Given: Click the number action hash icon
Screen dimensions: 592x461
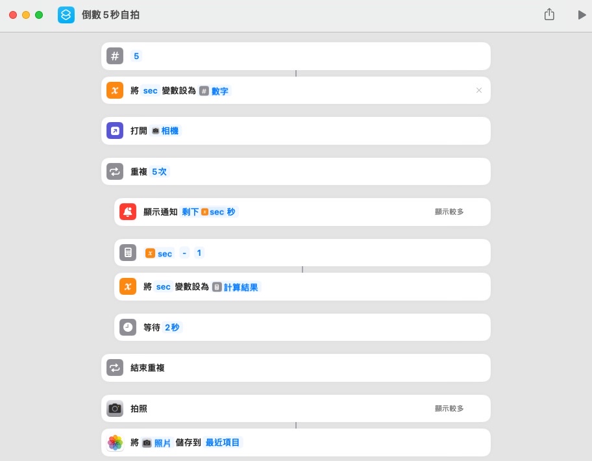Looking at the screenshot, I should point(115,56).
